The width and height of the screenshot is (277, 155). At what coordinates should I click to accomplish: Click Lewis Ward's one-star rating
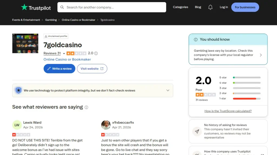(x=21, y=135)
